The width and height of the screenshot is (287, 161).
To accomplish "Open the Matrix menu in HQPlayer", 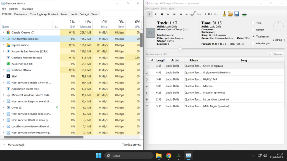I will tap(155, 8).
